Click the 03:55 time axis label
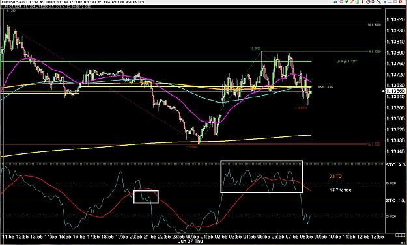The image size is (407, 245). coord(235,237)
